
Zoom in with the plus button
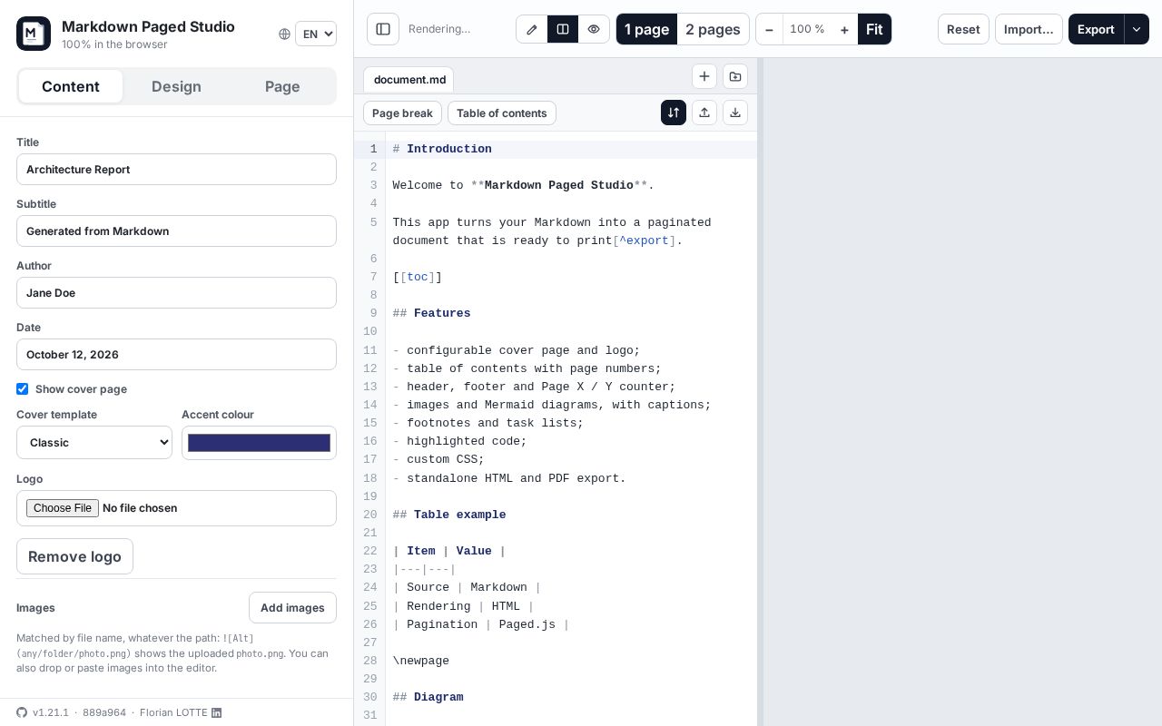point(844,29)
